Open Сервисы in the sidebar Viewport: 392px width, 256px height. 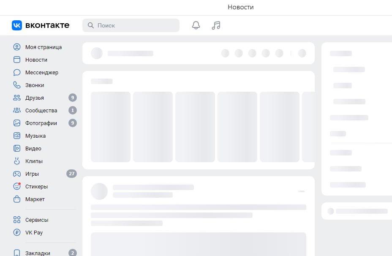pyautogui.click(x=37, y=220)
